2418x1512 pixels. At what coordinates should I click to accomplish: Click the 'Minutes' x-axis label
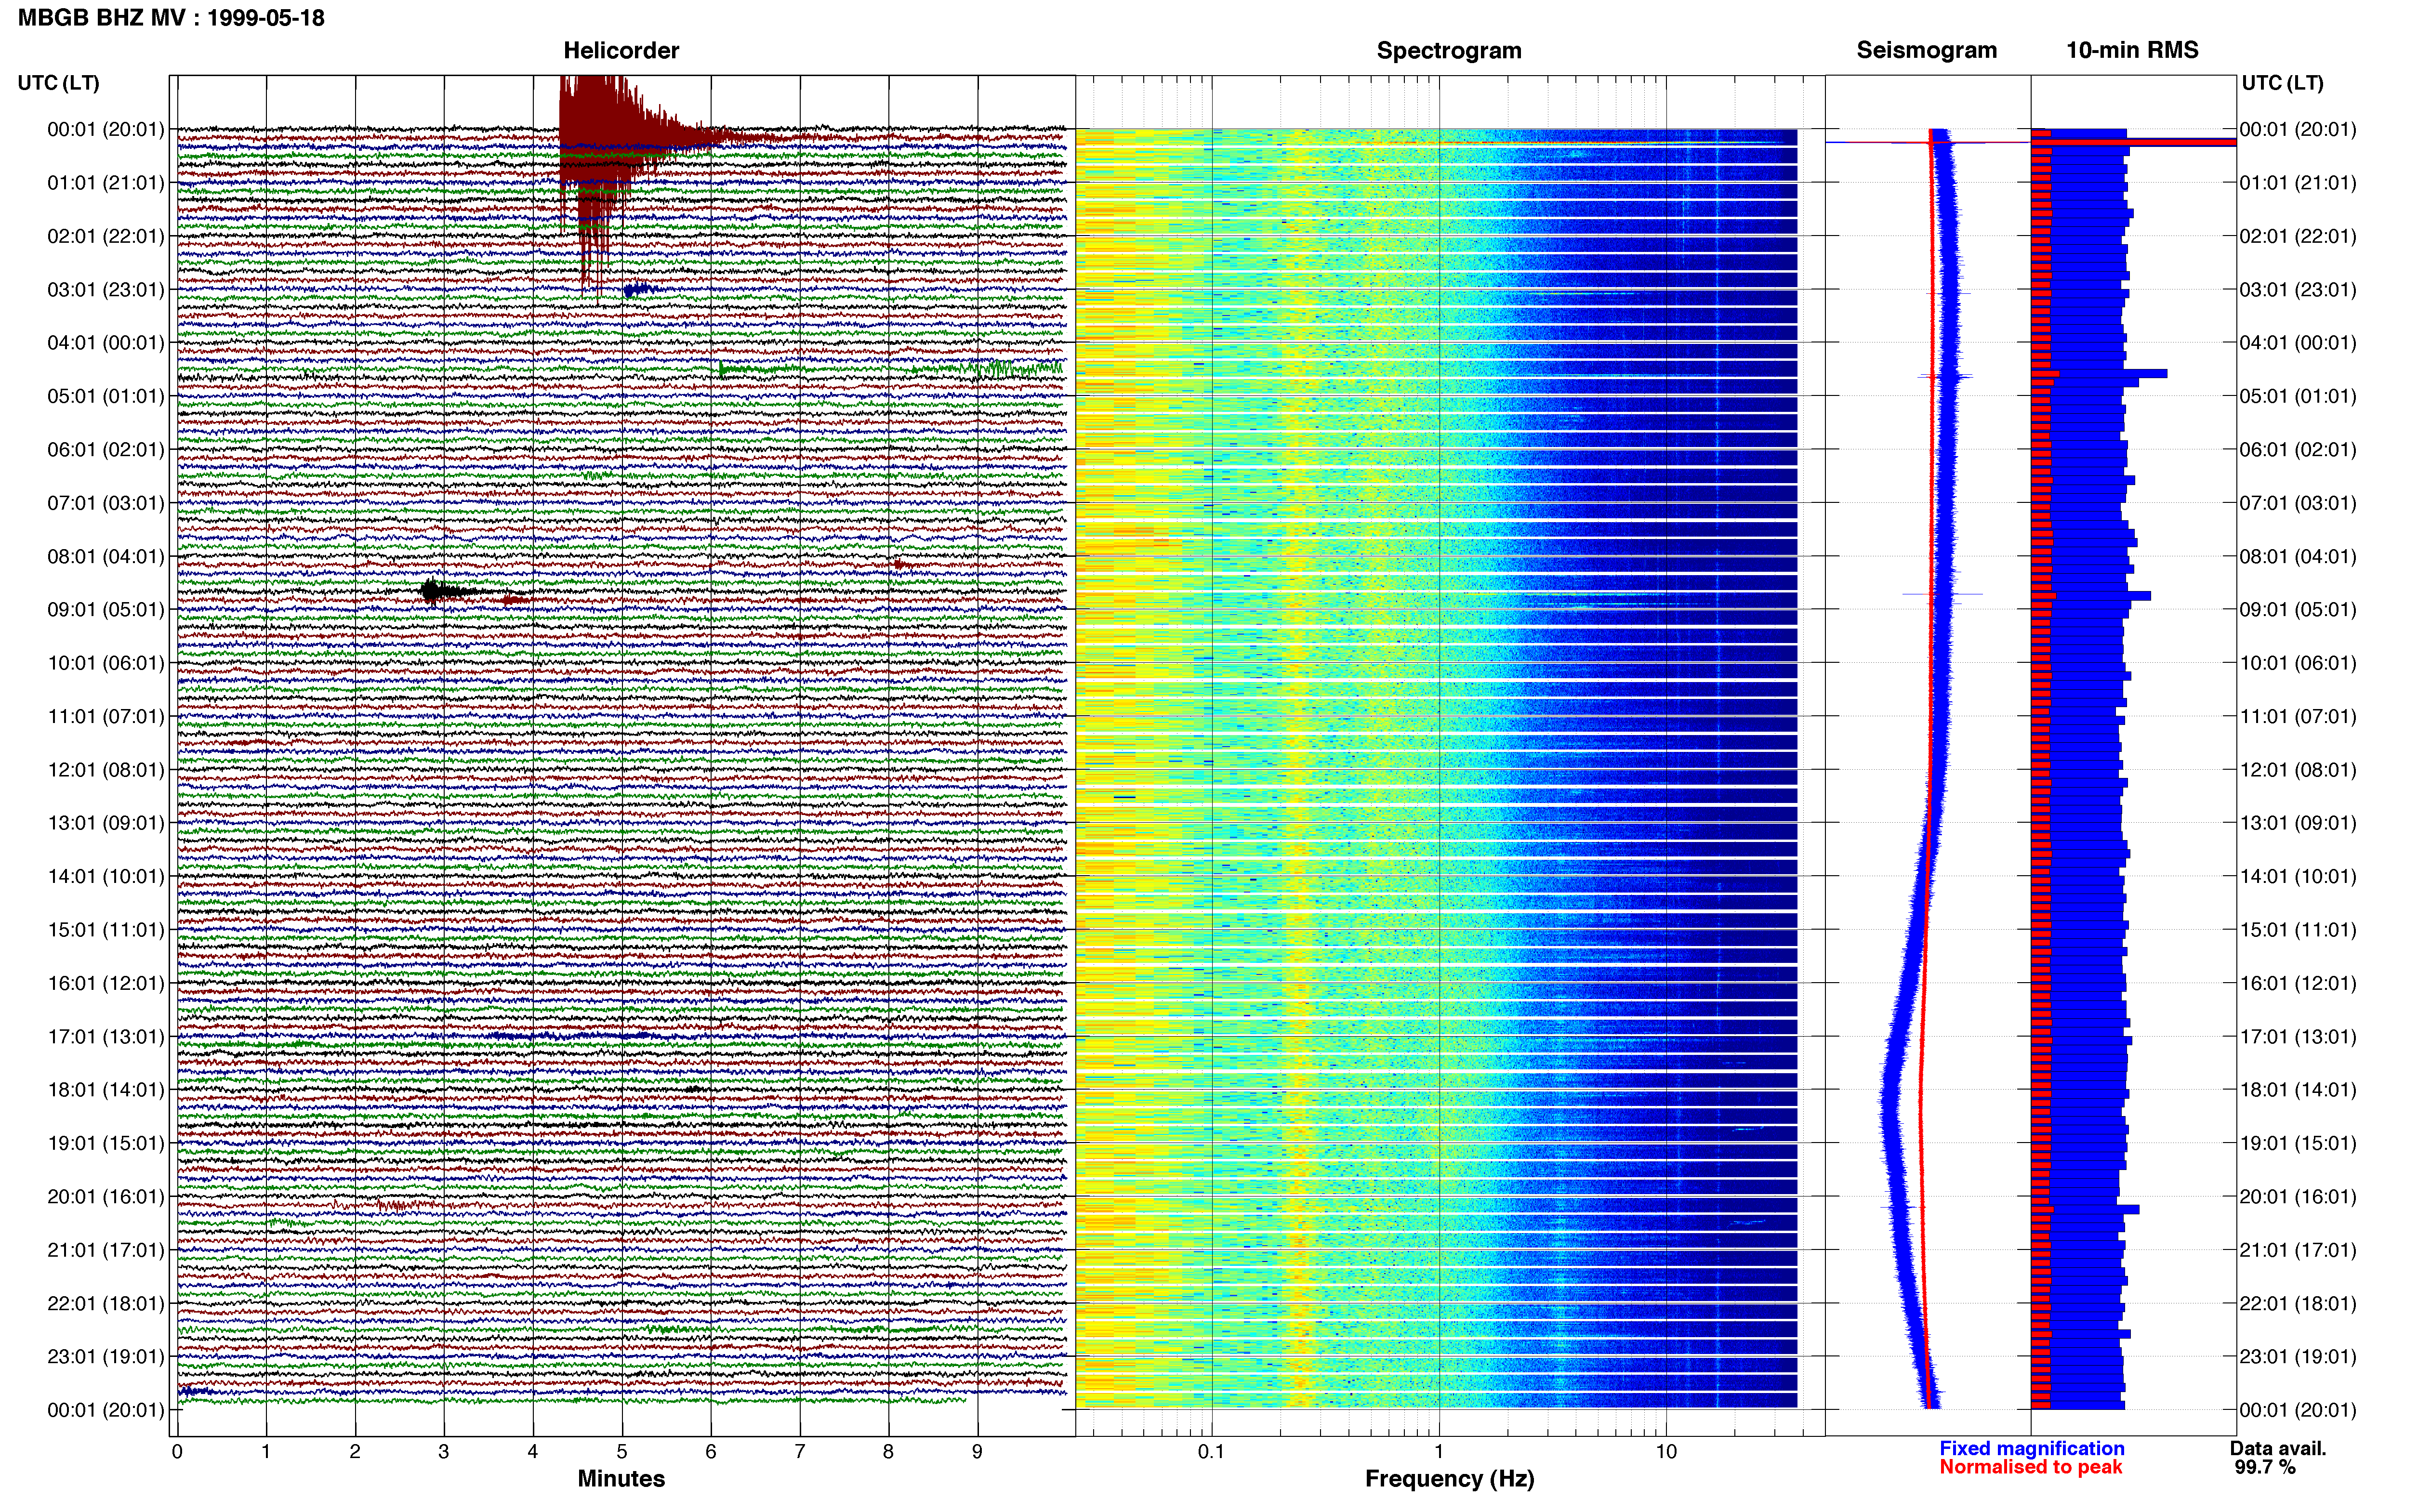coord(621,1478)
